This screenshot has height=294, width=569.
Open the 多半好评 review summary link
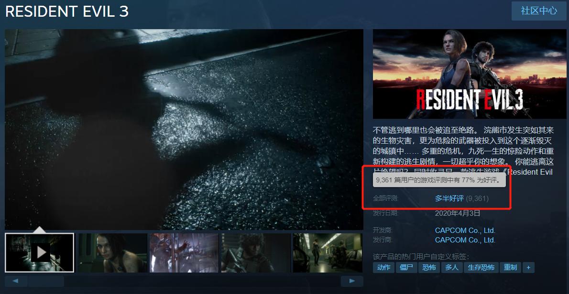[449, 199]
